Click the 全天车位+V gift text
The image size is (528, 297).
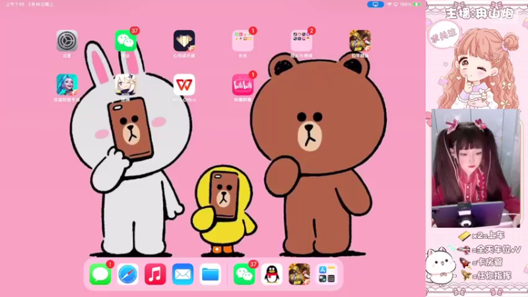[x=497, y=249]
